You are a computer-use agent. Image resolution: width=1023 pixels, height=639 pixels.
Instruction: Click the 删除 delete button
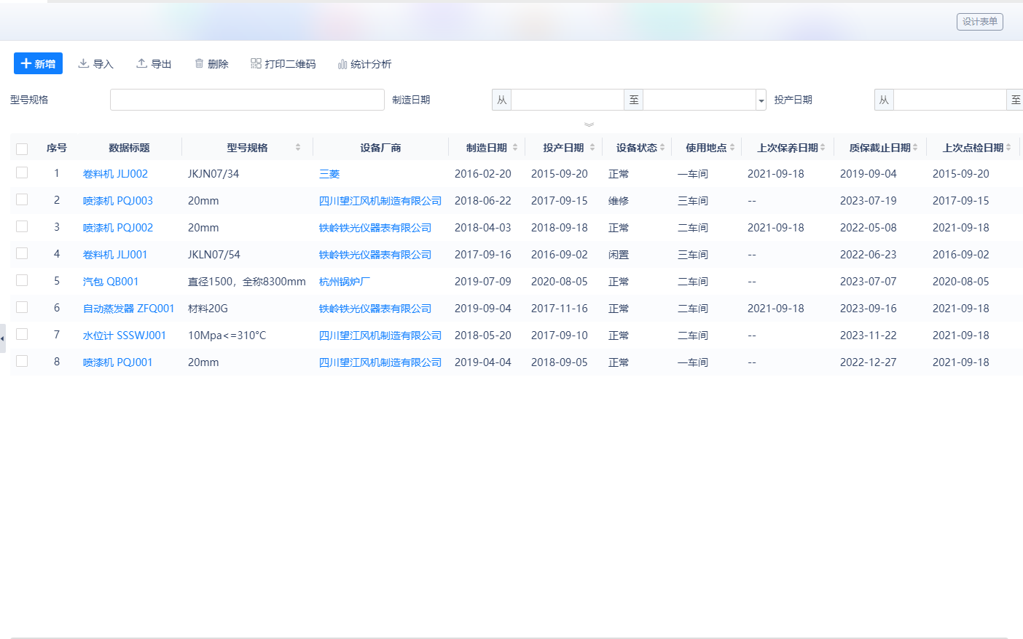(x=211, y=64)
